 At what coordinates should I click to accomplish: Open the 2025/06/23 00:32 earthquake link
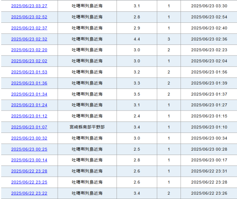(29, 138)
